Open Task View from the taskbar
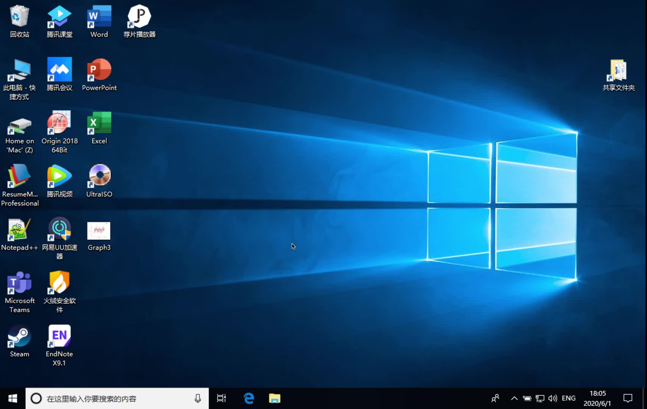Viewport: 647px width, 409px height. 221,398
